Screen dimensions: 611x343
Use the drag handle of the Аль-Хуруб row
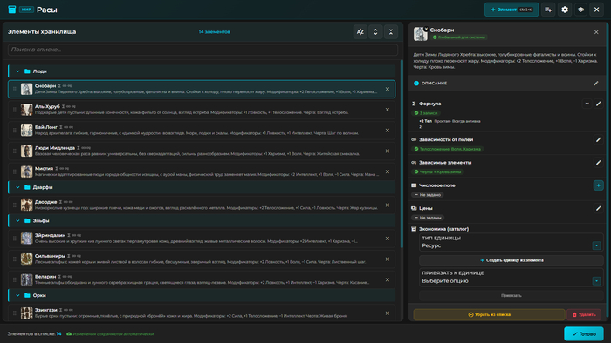pos(15,110)
